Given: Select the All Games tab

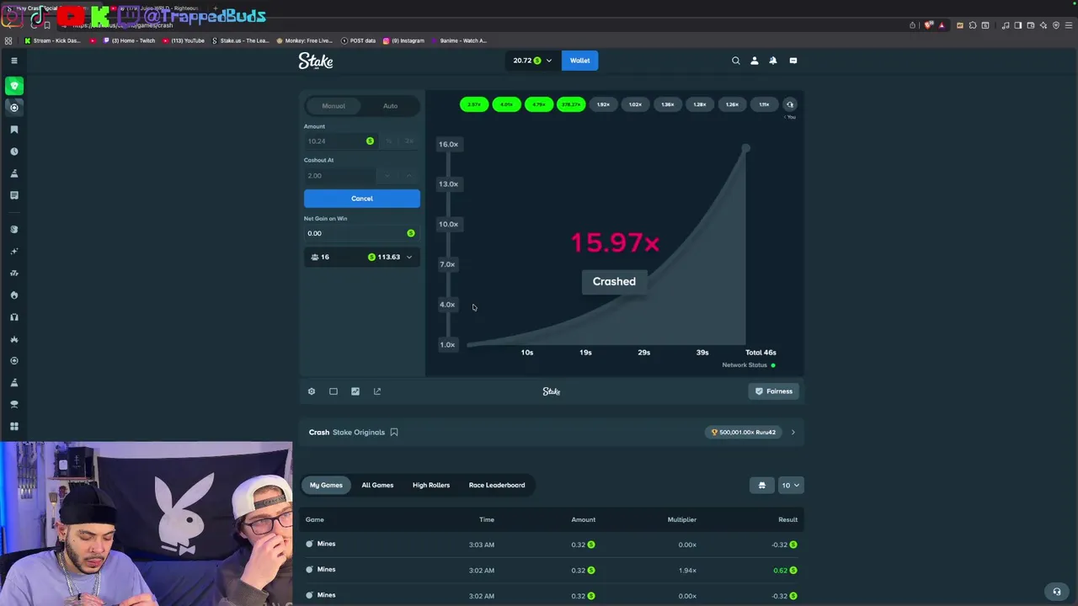Looking at the screenshot, I should tap(377, 485).
